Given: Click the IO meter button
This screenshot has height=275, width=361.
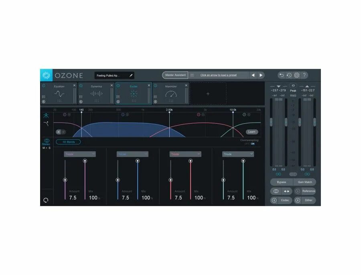Looking at the screenshot, I should [293, 86].
